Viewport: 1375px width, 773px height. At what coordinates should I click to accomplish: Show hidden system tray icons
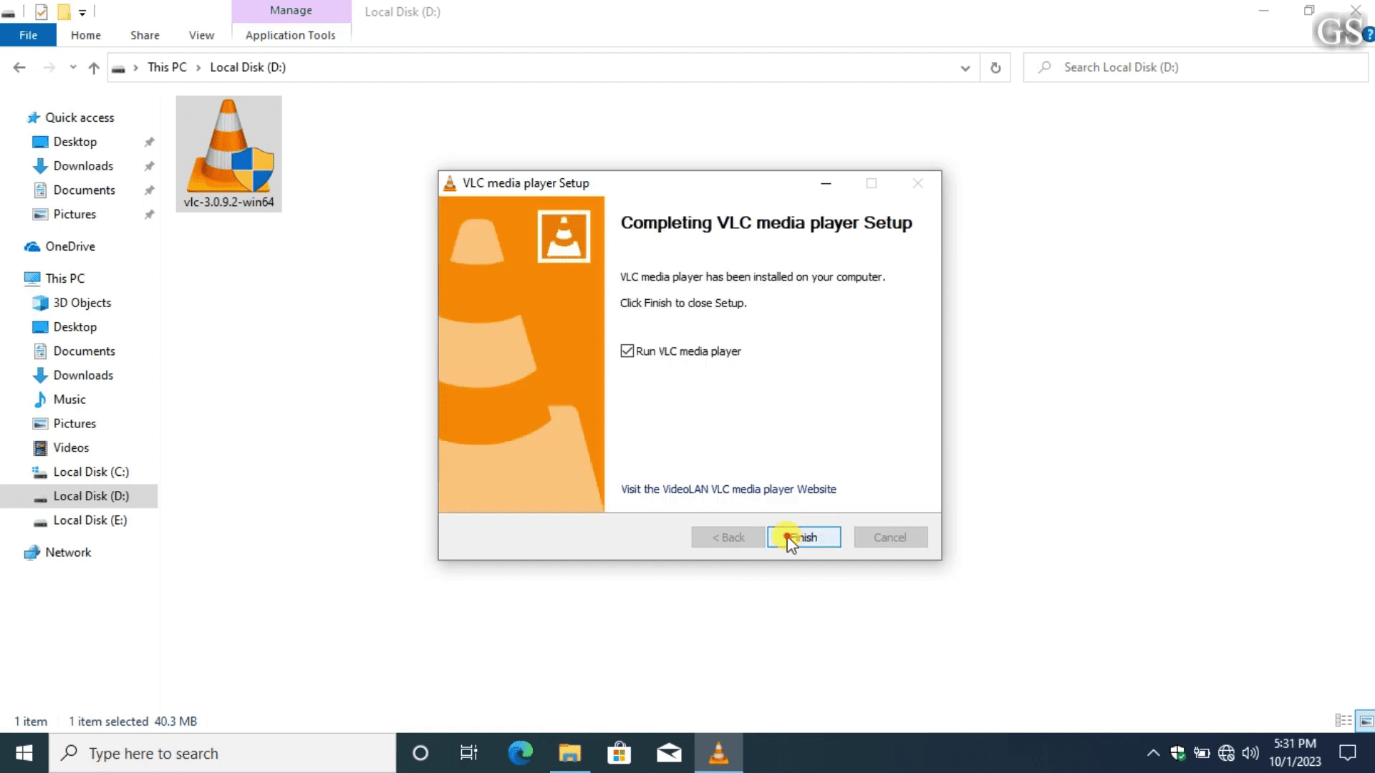(x=1153, y=753)
